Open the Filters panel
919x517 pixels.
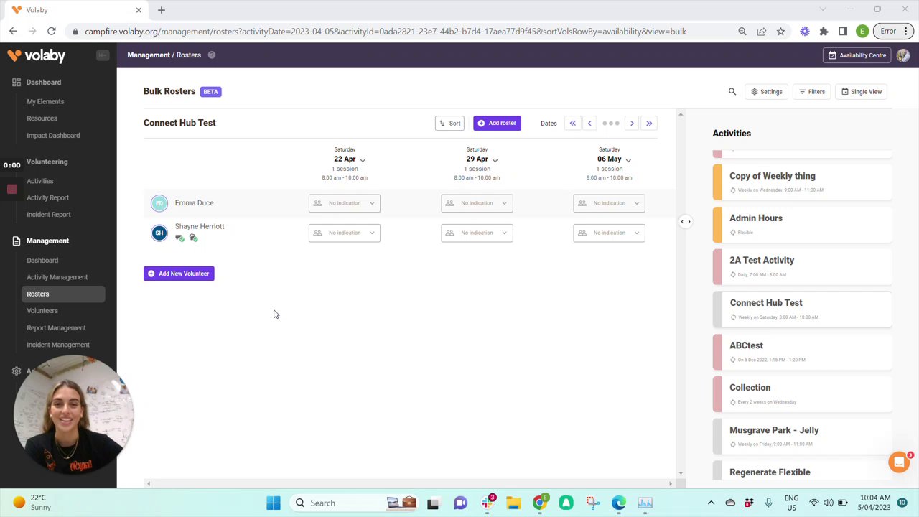coord(812,91)
